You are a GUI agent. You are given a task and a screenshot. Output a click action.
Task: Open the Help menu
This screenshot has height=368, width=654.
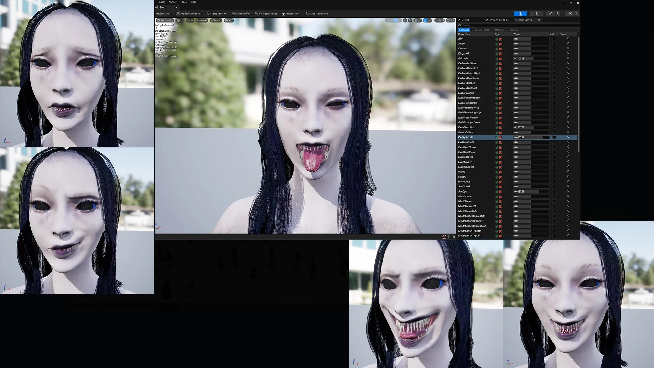coord(194,2)
